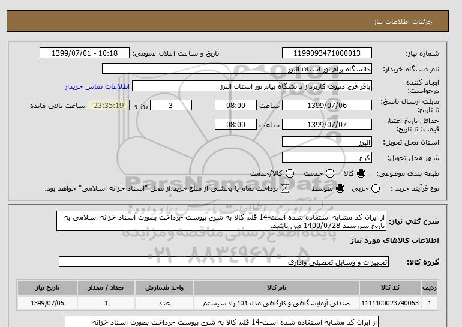Click the buyer organization name field
462x327 pixels.
click(237, 69)
